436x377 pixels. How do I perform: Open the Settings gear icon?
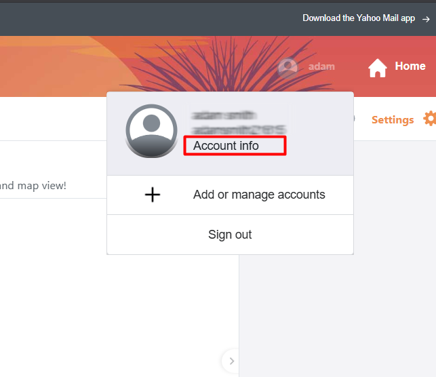(x=430, y=119)
